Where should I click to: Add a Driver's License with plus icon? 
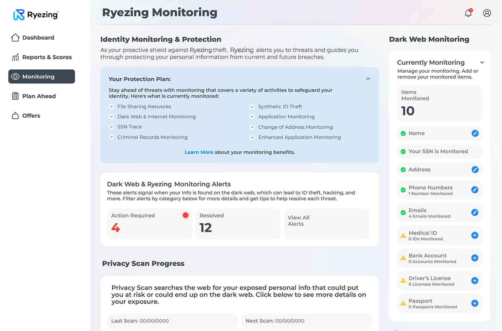coord(475,281)
